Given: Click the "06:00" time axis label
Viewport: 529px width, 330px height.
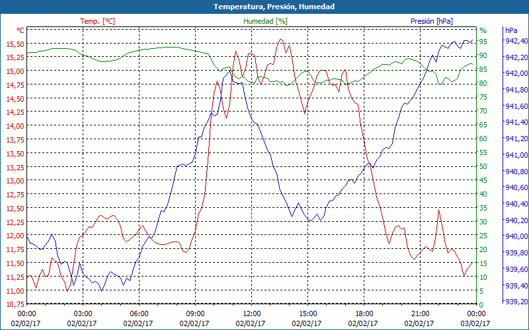Looking at the screenshot, I should (x=139, y=314).
